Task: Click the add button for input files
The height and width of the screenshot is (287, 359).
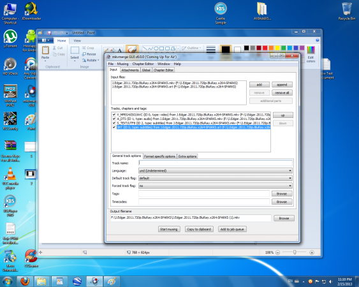Action: (260, 85)
